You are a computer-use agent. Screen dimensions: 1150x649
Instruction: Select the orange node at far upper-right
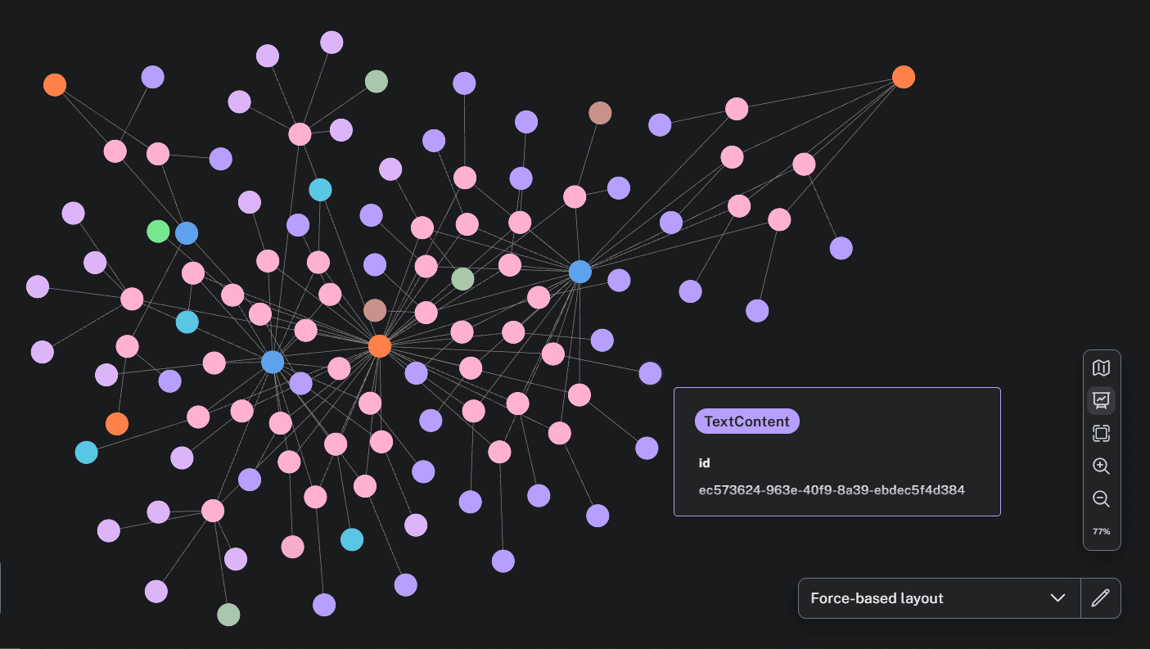point(903,77)
